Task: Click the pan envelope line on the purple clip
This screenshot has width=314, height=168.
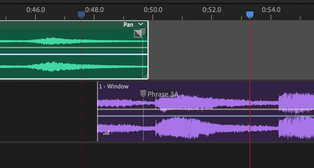Action: point(206,116)
